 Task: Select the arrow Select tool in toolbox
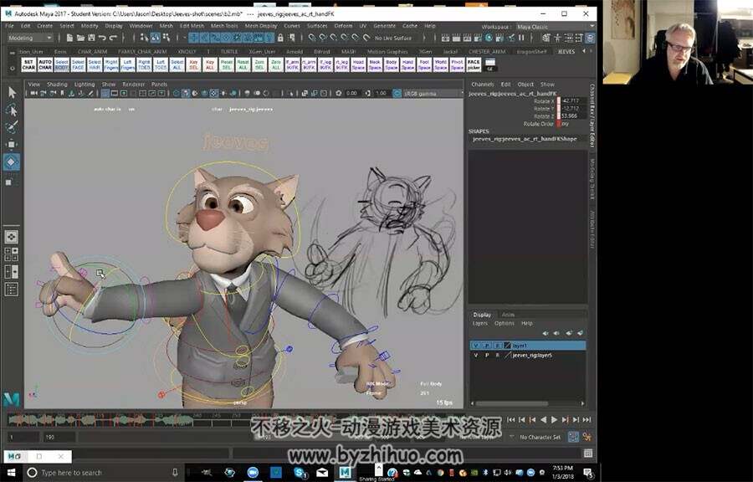point(12,92)
